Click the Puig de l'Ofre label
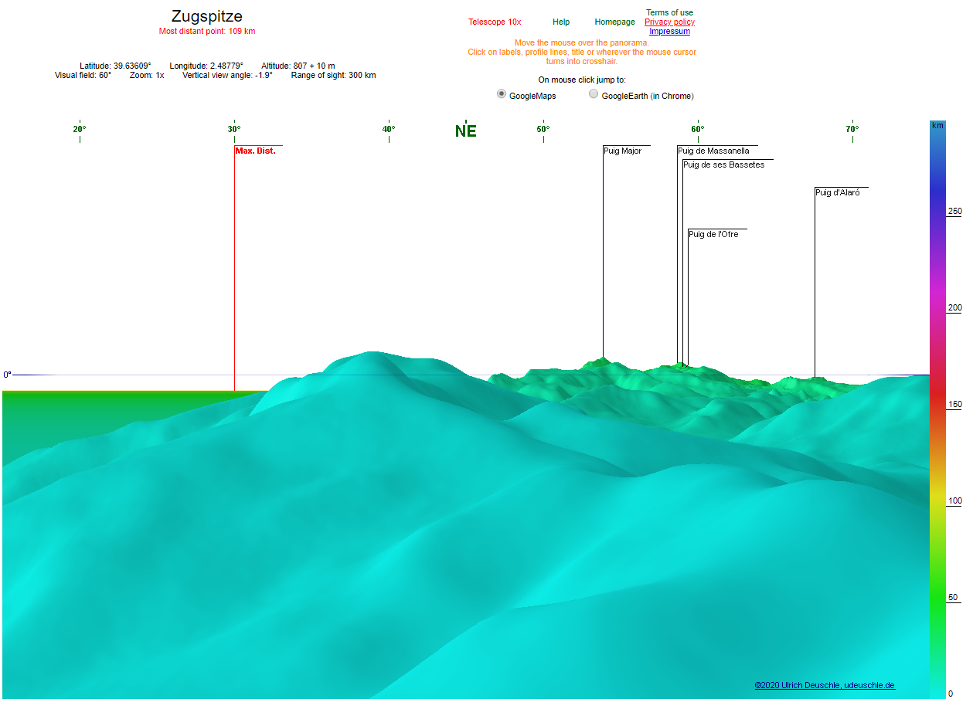This screenshot has height=709, width=973. tap(713, 235)
